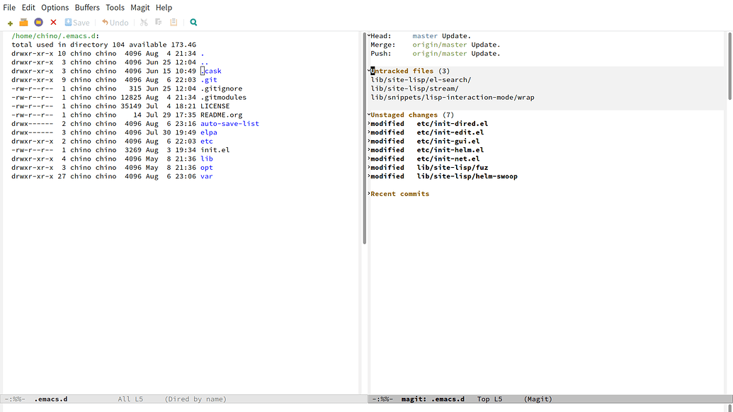Click the scissors cut icon

coord(144,23)
